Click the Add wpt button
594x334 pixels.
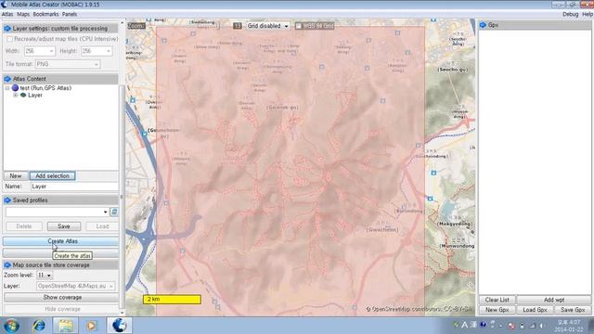(554, 300)
